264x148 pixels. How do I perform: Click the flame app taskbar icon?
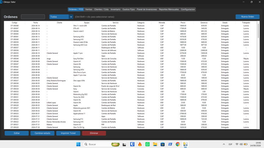140,144
